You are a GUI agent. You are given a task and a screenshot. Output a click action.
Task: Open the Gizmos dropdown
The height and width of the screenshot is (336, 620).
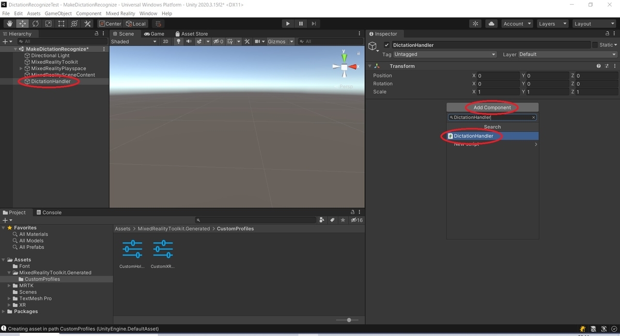click(x=281, y=41)
